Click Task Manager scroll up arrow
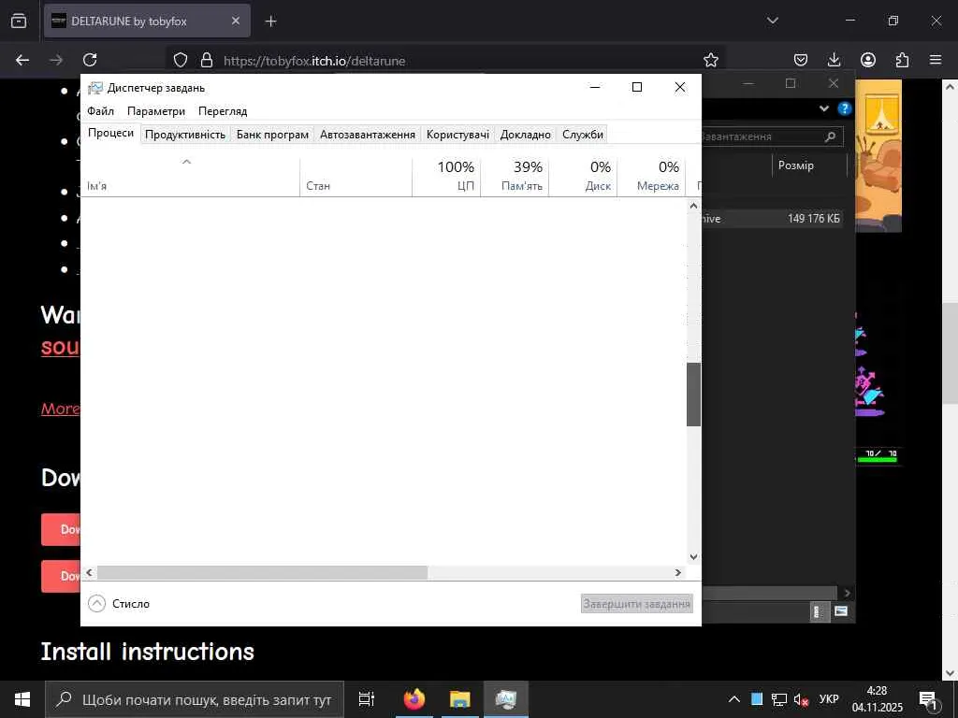958x718 pixels. [x=693, y=207]
